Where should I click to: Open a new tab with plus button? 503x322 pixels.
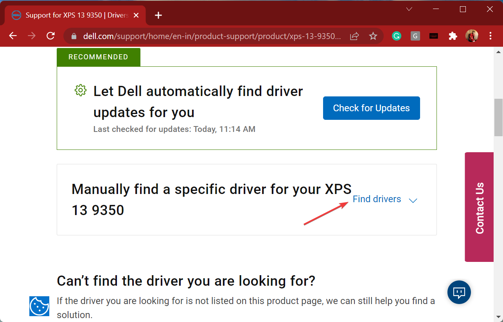pos(158,15)
